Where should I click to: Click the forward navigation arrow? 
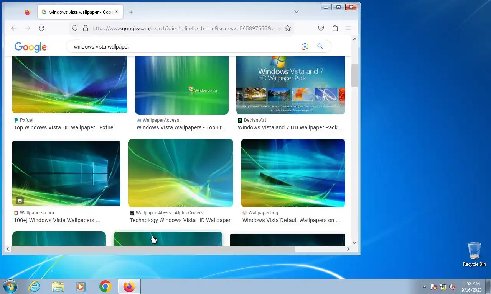pos(28,28)
